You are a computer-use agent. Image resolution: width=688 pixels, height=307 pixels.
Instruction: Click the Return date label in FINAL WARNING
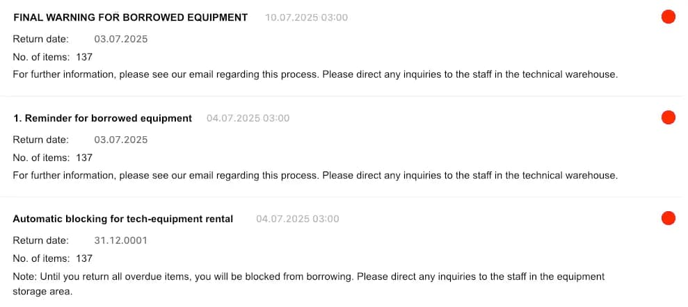point(40,39)
